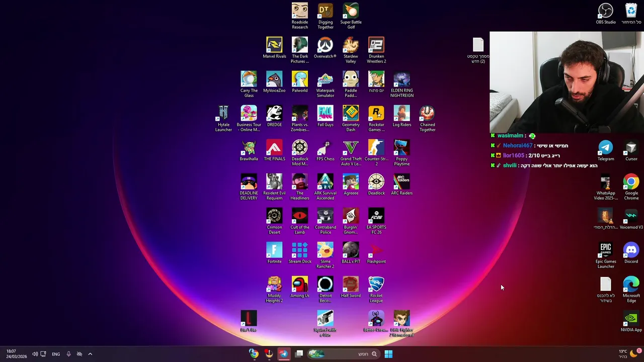Open Fortnite desktop icon

[x=274, y=253]
